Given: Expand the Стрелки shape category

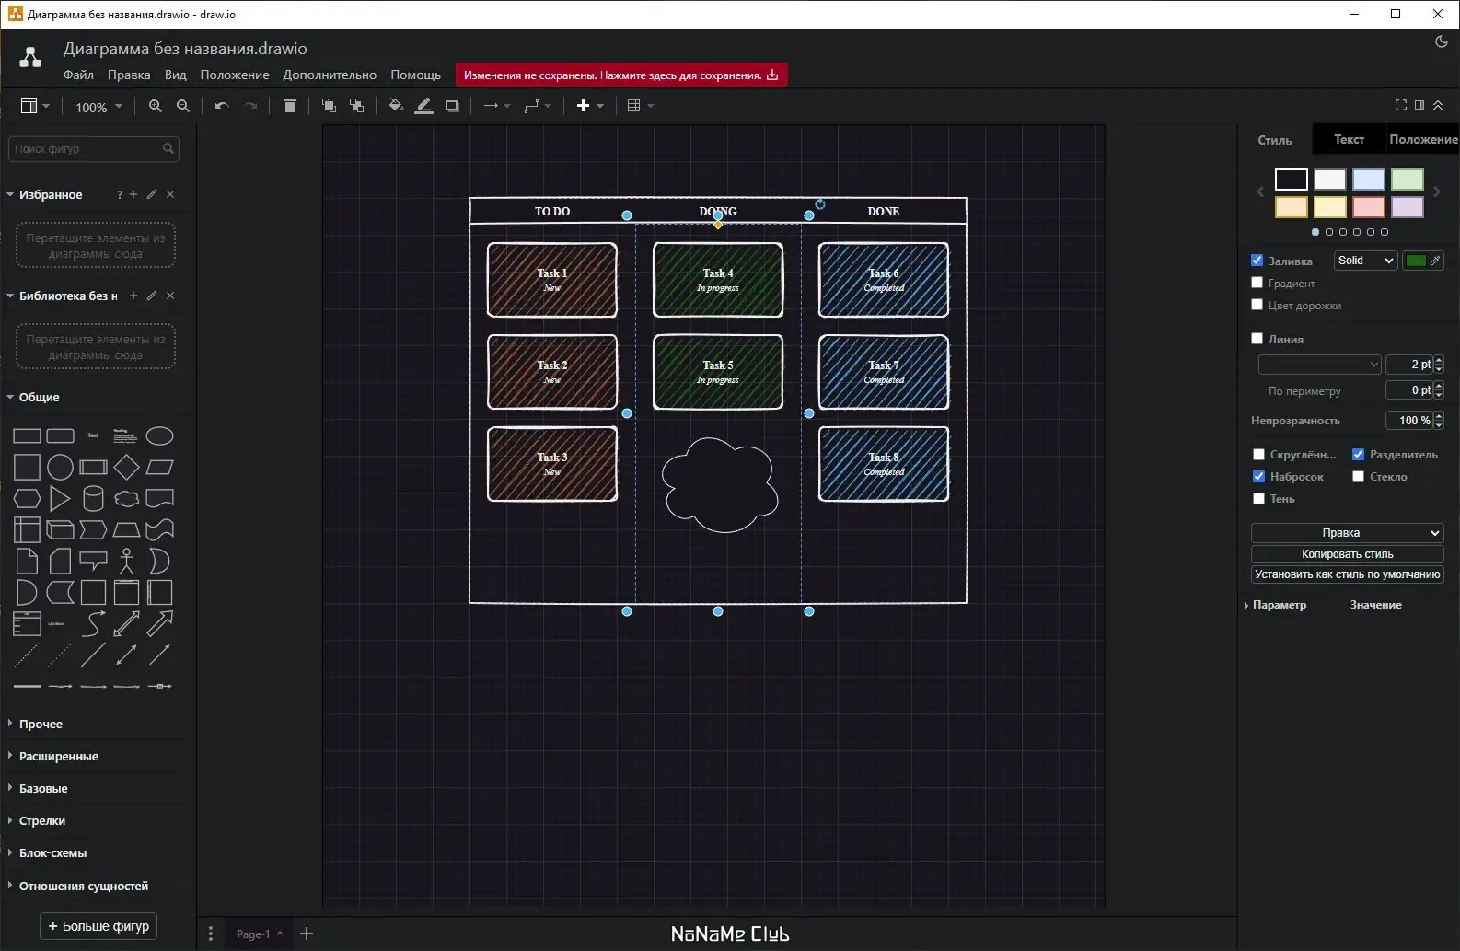Looking at the screenshot, I should tap(41, 820).
